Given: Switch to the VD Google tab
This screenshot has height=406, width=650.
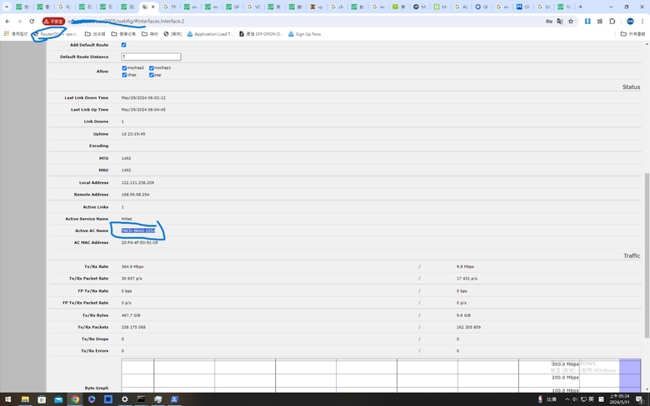Looking at the screenshot, I should (x=253, y=7).
